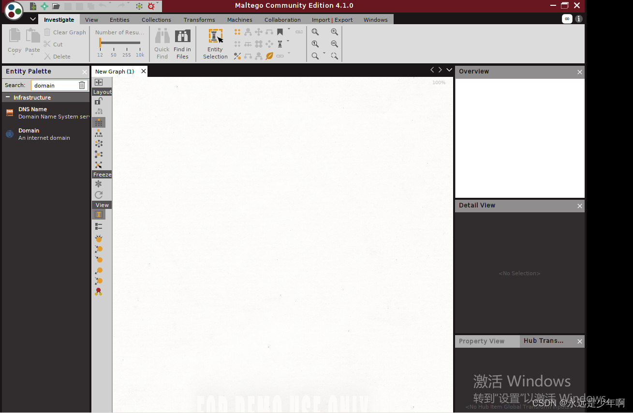
Task: Show next graph tab with right arrow
Action: [440, 70]
